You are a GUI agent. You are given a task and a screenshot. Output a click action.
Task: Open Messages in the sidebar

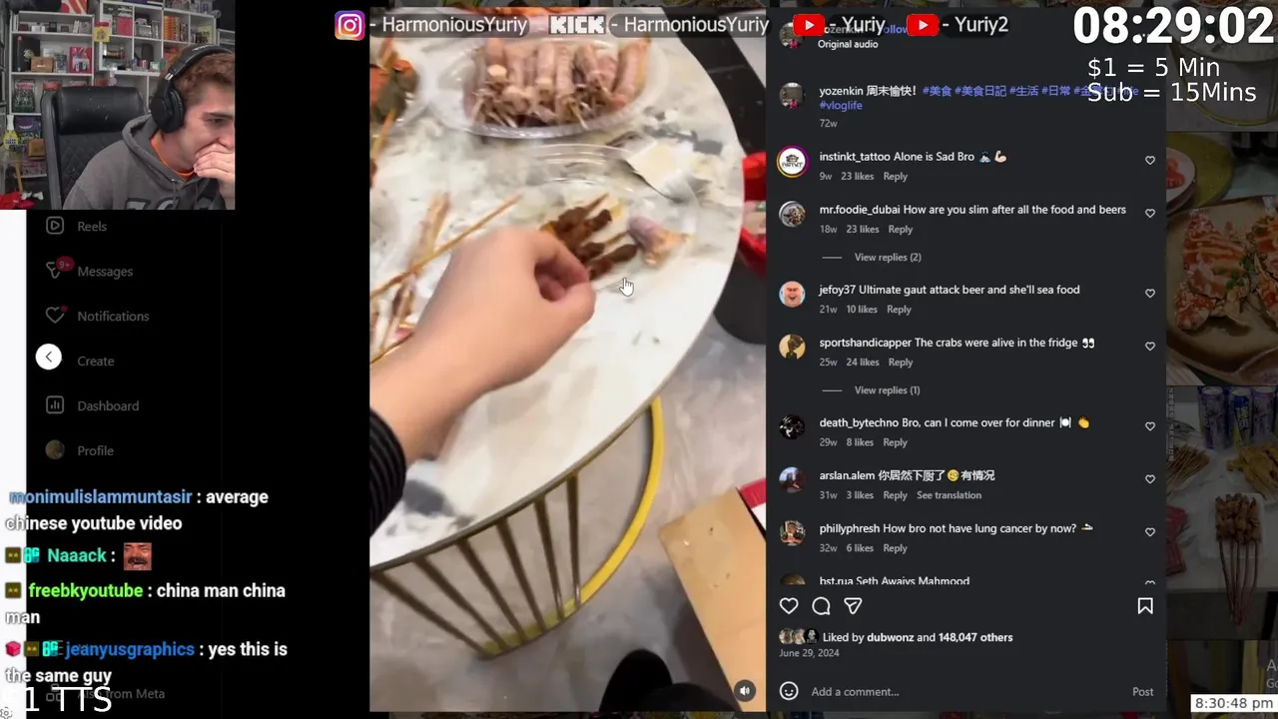point(105,271)
